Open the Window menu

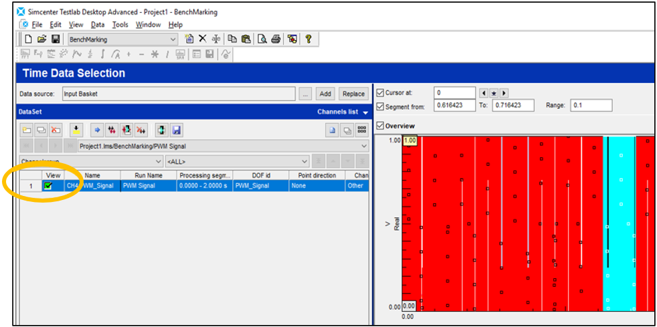(x=148, y=25)
